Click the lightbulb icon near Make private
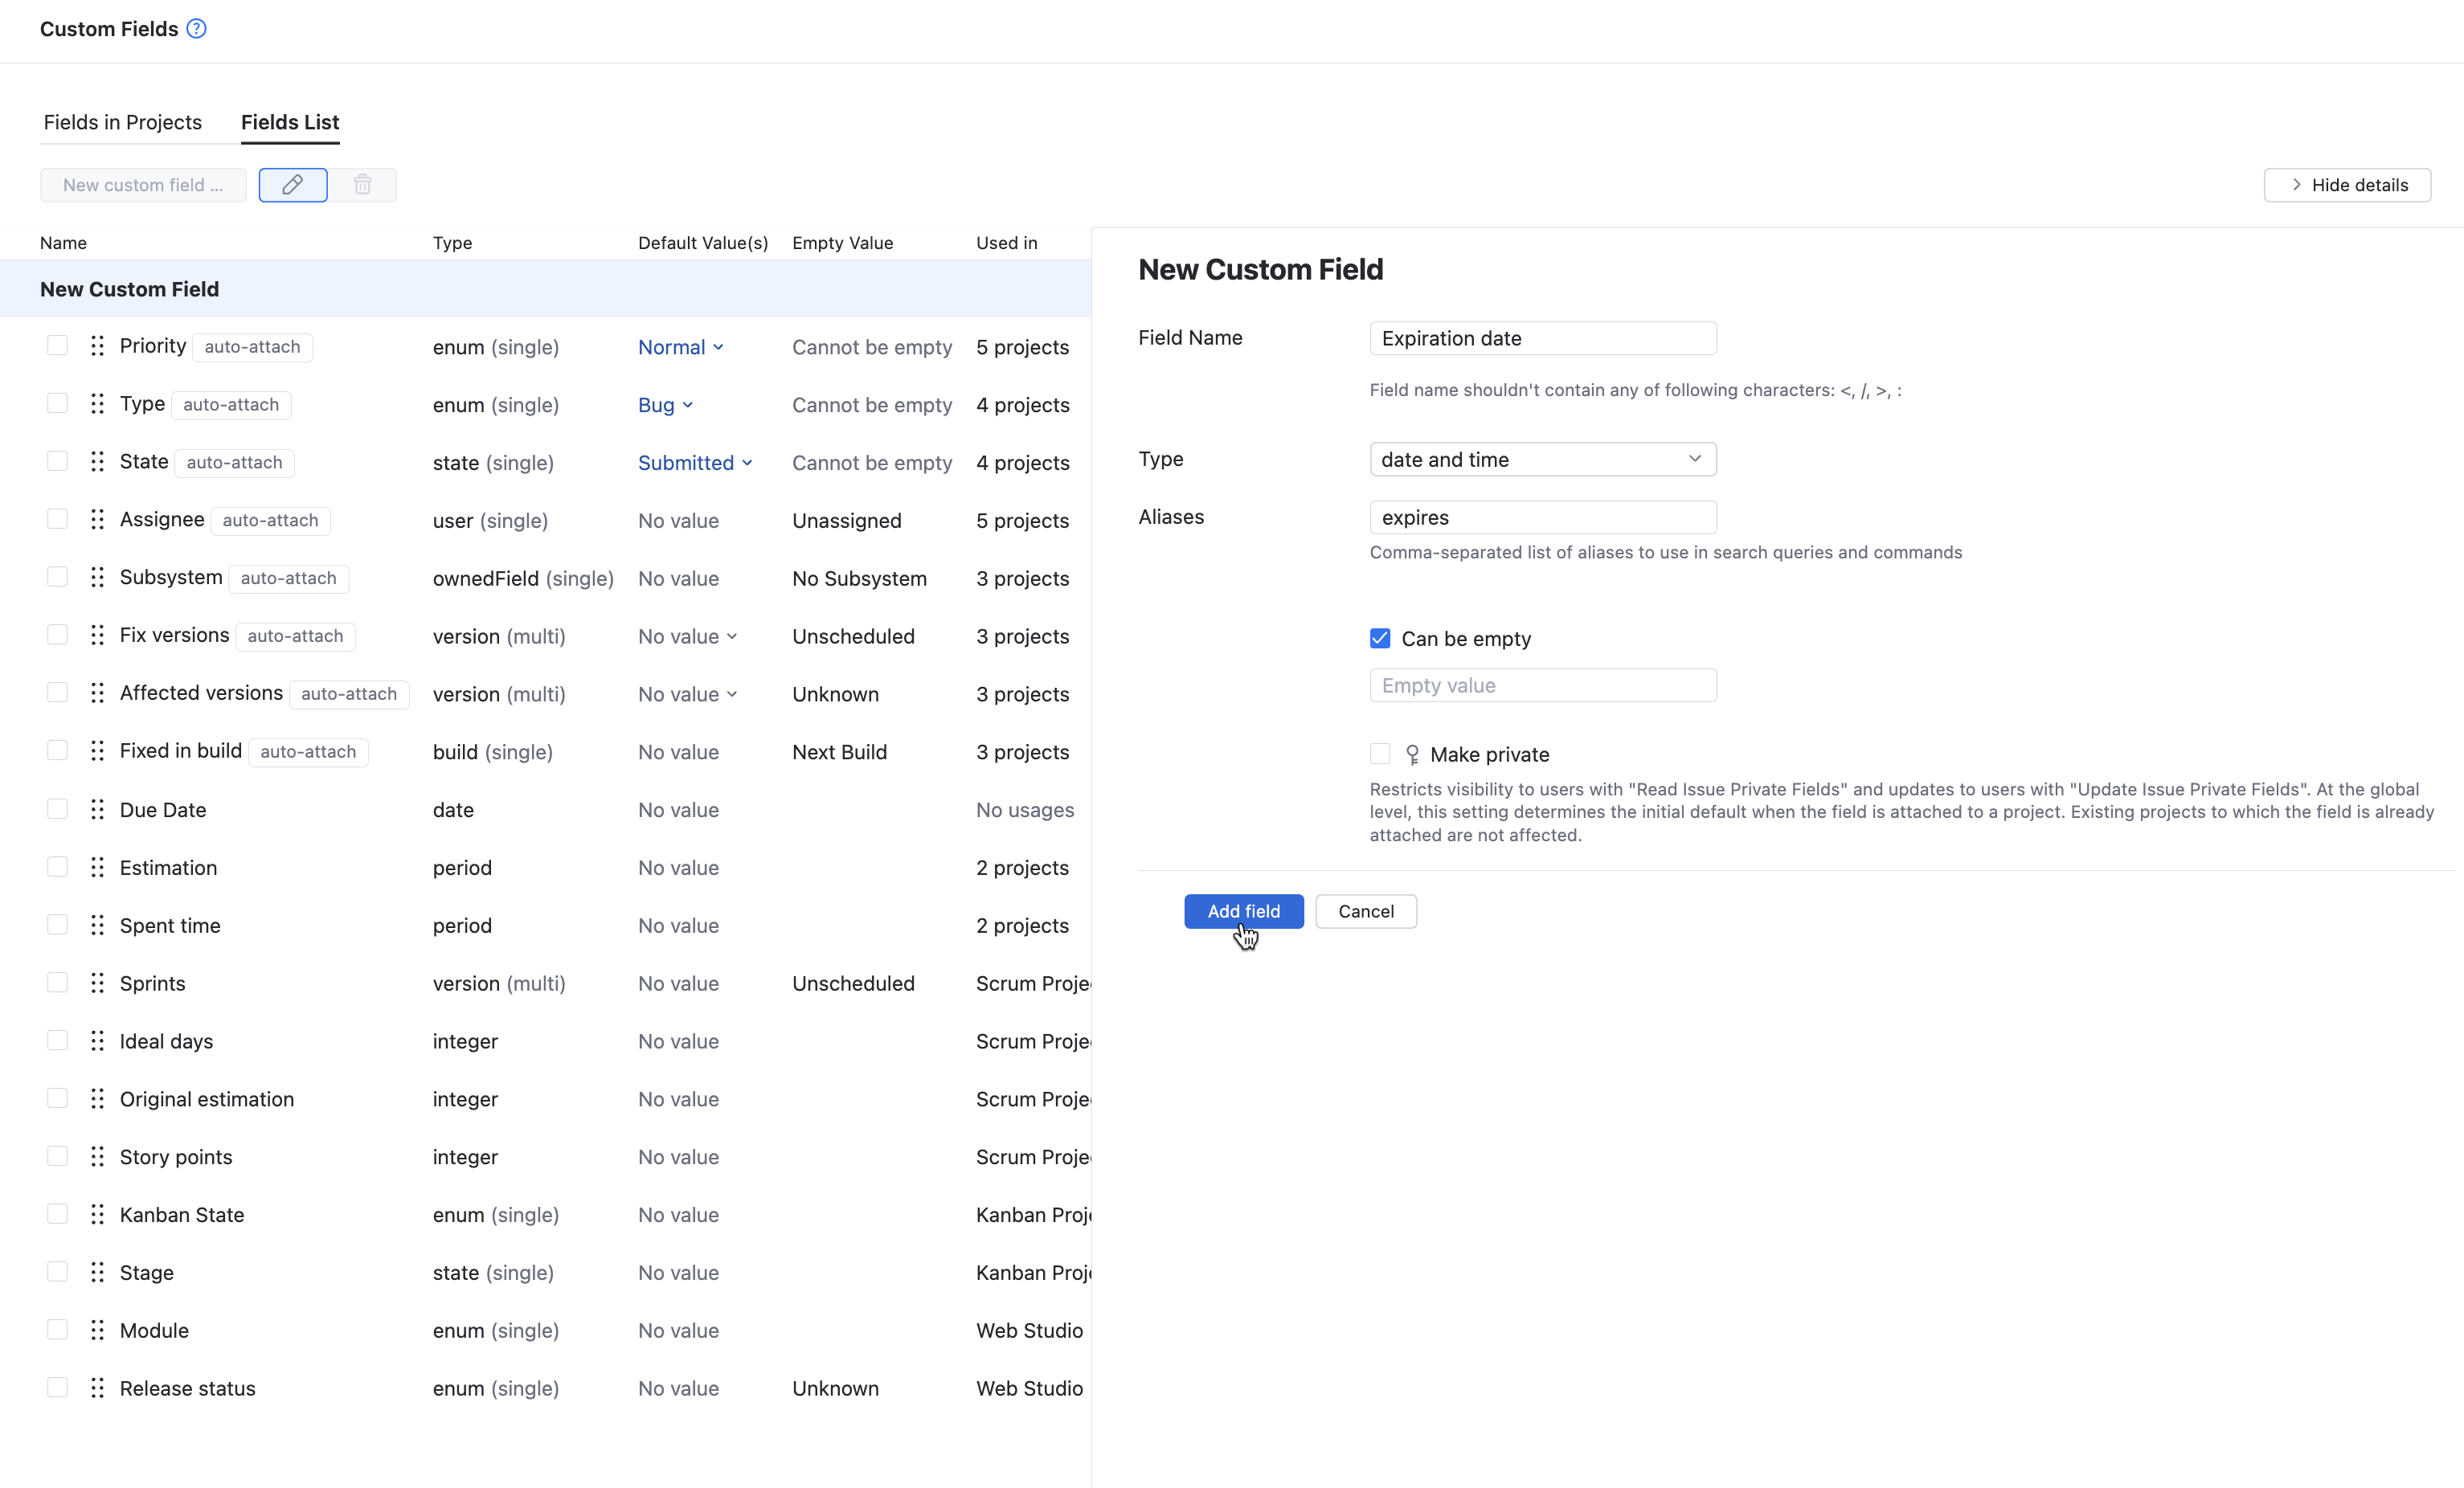 point(1413,754)
